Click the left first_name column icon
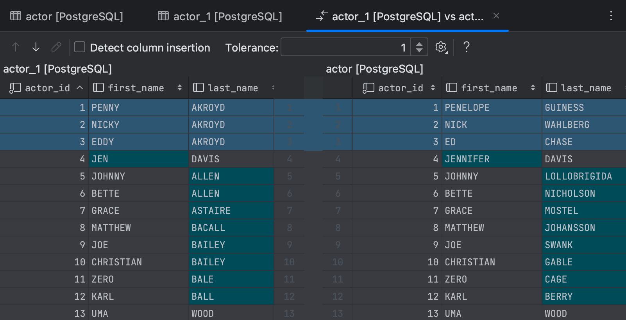 pos(98,88)
